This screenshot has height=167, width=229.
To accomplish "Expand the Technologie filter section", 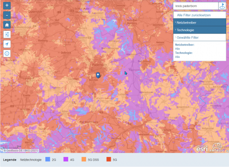I will (x=200, y=30).
